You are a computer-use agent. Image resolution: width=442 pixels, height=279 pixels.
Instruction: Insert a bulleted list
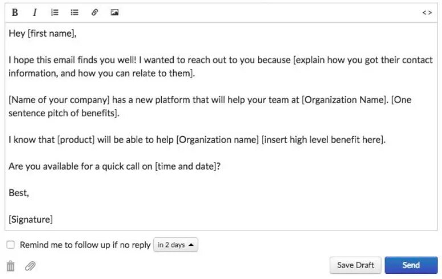[75, 13]
